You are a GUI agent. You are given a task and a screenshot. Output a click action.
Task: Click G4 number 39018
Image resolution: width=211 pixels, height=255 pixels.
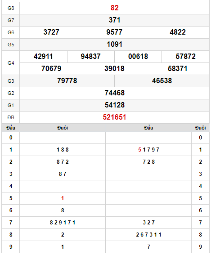pos(115,68)
